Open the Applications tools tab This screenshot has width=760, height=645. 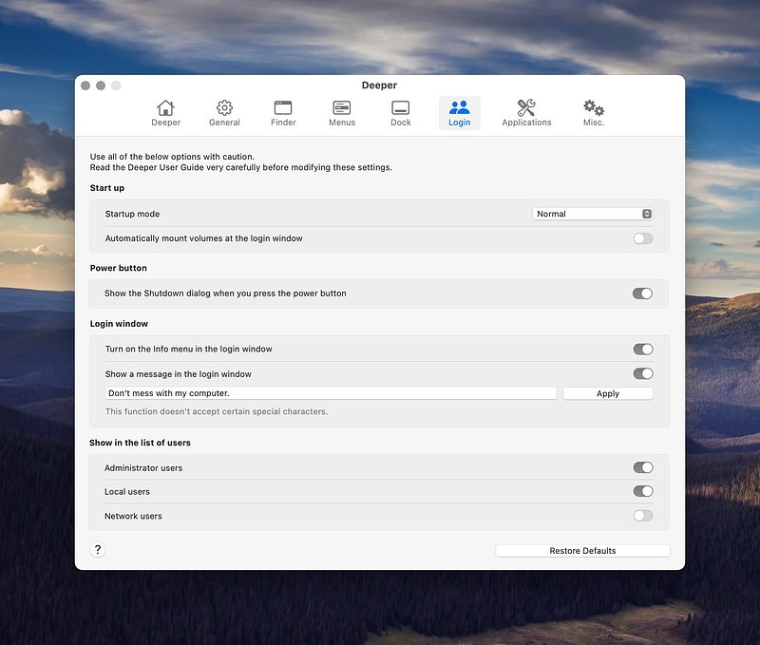pyautogui.click(x=526, y=113)
